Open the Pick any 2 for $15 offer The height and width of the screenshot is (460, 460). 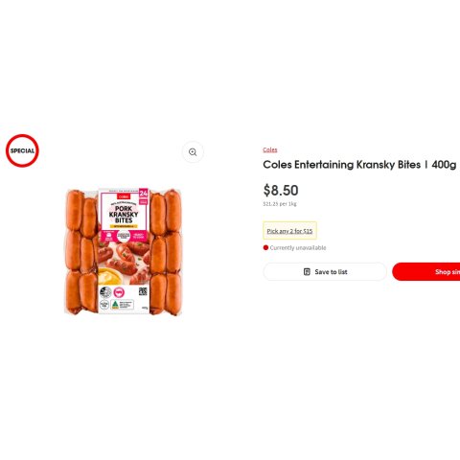(289, 231)
